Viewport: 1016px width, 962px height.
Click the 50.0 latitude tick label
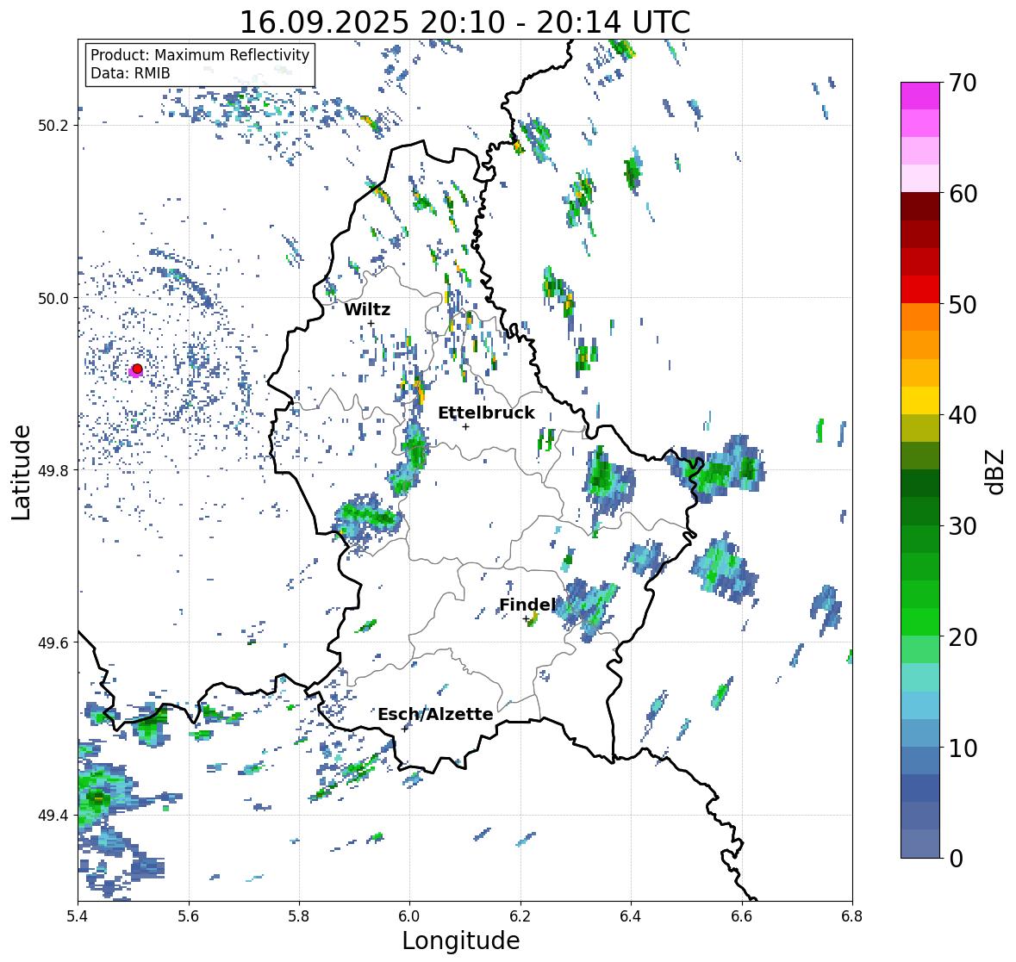coord(53,299)
